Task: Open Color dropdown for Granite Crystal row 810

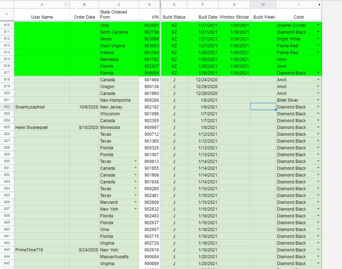Action: (318, 25)
